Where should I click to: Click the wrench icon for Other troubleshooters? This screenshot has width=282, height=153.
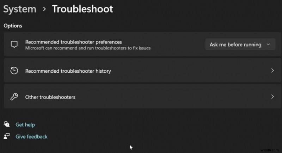tap(14, 97)
